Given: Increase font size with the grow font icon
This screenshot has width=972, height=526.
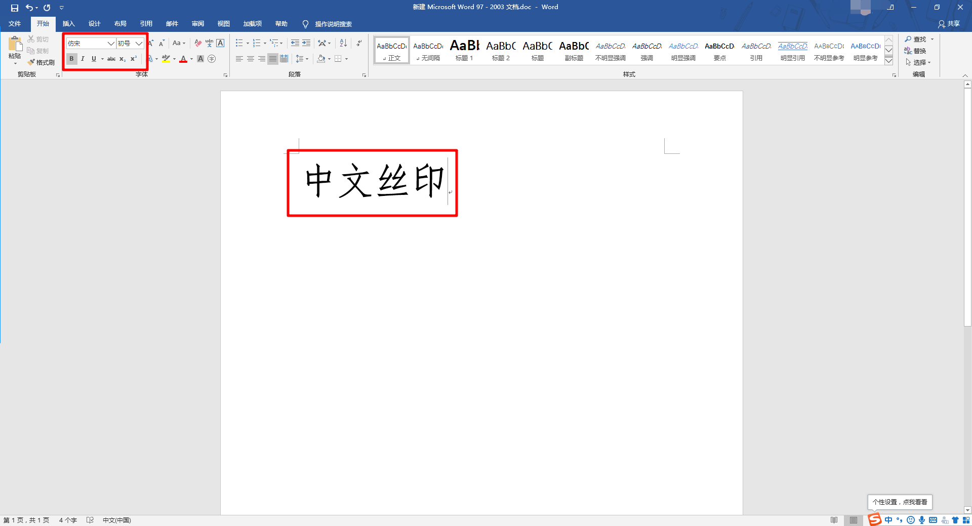Looking at the screenshot, I should [151, 44].
